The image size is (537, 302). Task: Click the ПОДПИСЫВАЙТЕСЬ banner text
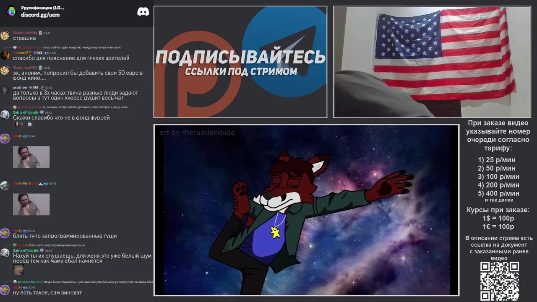pyautogui.click(x=240, y=57)
